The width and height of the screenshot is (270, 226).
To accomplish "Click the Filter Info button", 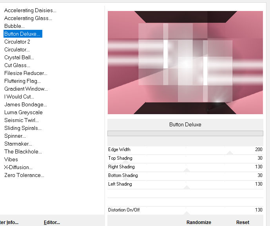I will coord(9,222).
